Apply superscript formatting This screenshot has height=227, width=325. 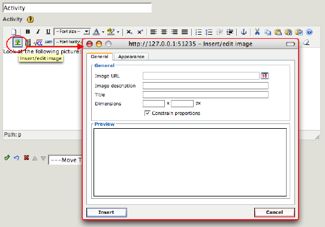pos(140,32)
